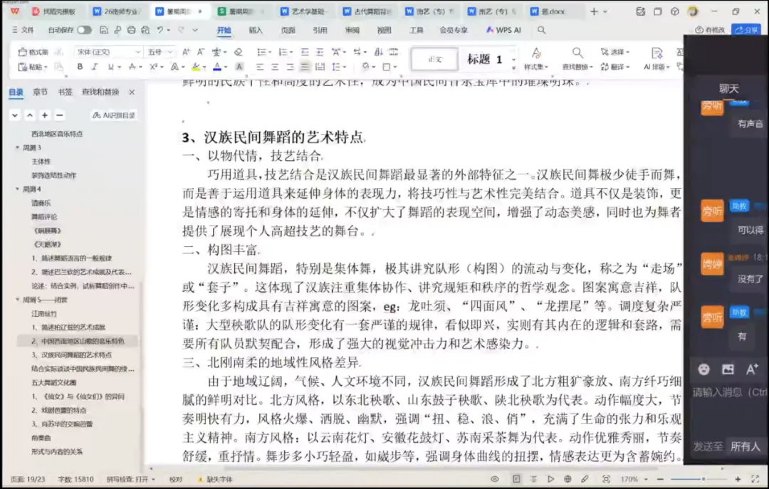Open the 选择 select dropdown

click(x=615, y=52)
